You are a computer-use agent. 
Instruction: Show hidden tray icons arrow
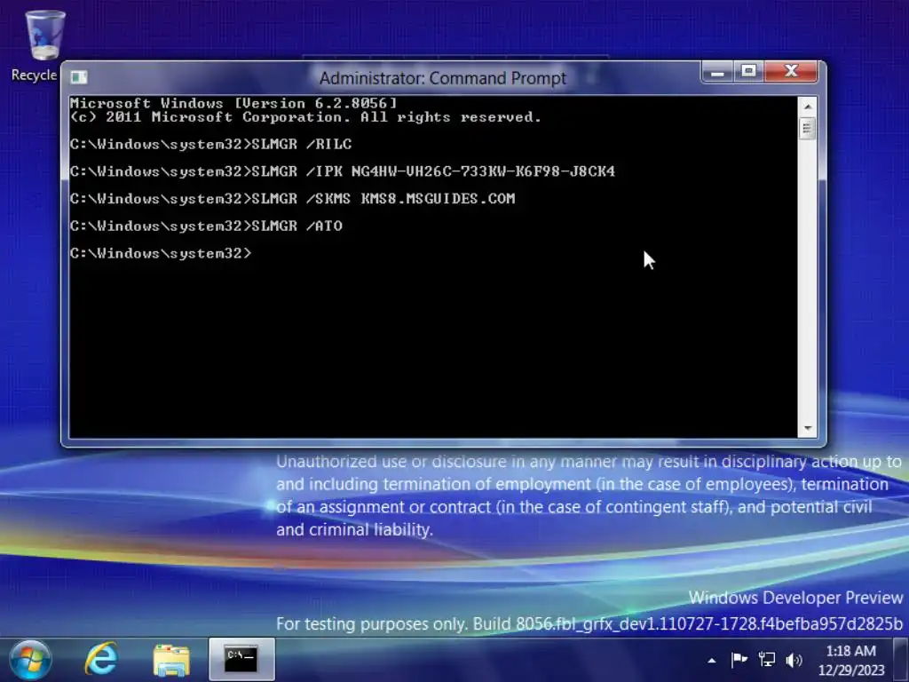[x=712, y=661]
